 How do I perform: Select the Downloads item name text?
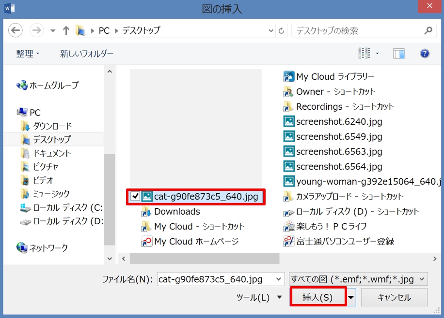click(x=177, y=212)
